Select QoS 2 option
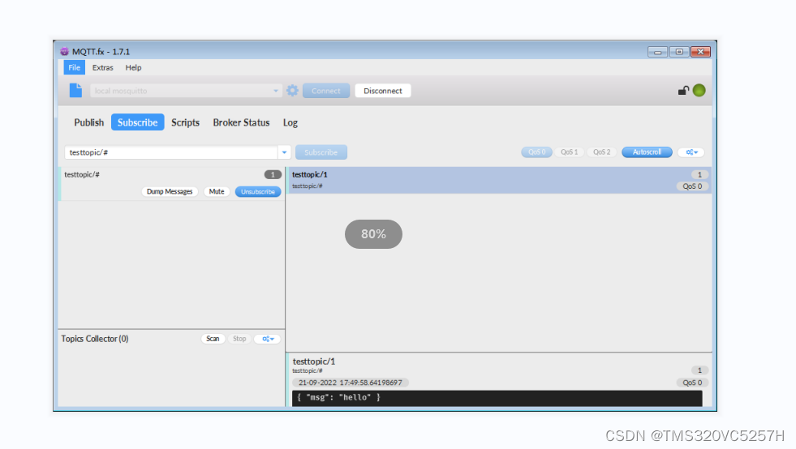Image resolution: width=796 pixels, height=449 pixels. 601,152
